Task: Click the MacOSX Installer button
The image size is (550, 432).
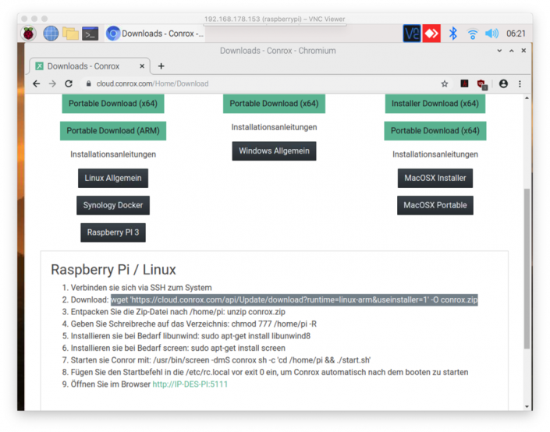Action: click(x=435, y=179)
